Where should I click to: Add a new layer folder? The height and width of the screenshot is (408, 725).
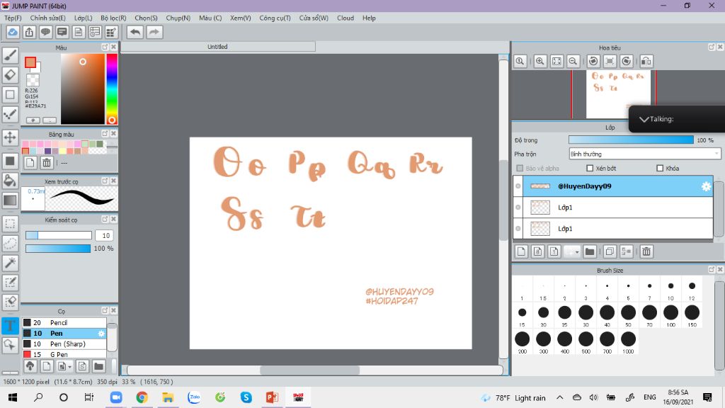(589, 251)
